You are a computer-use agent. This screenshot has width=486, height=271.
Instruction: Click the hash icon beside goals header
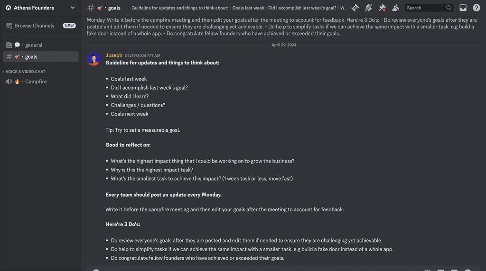tap(91, 8)
